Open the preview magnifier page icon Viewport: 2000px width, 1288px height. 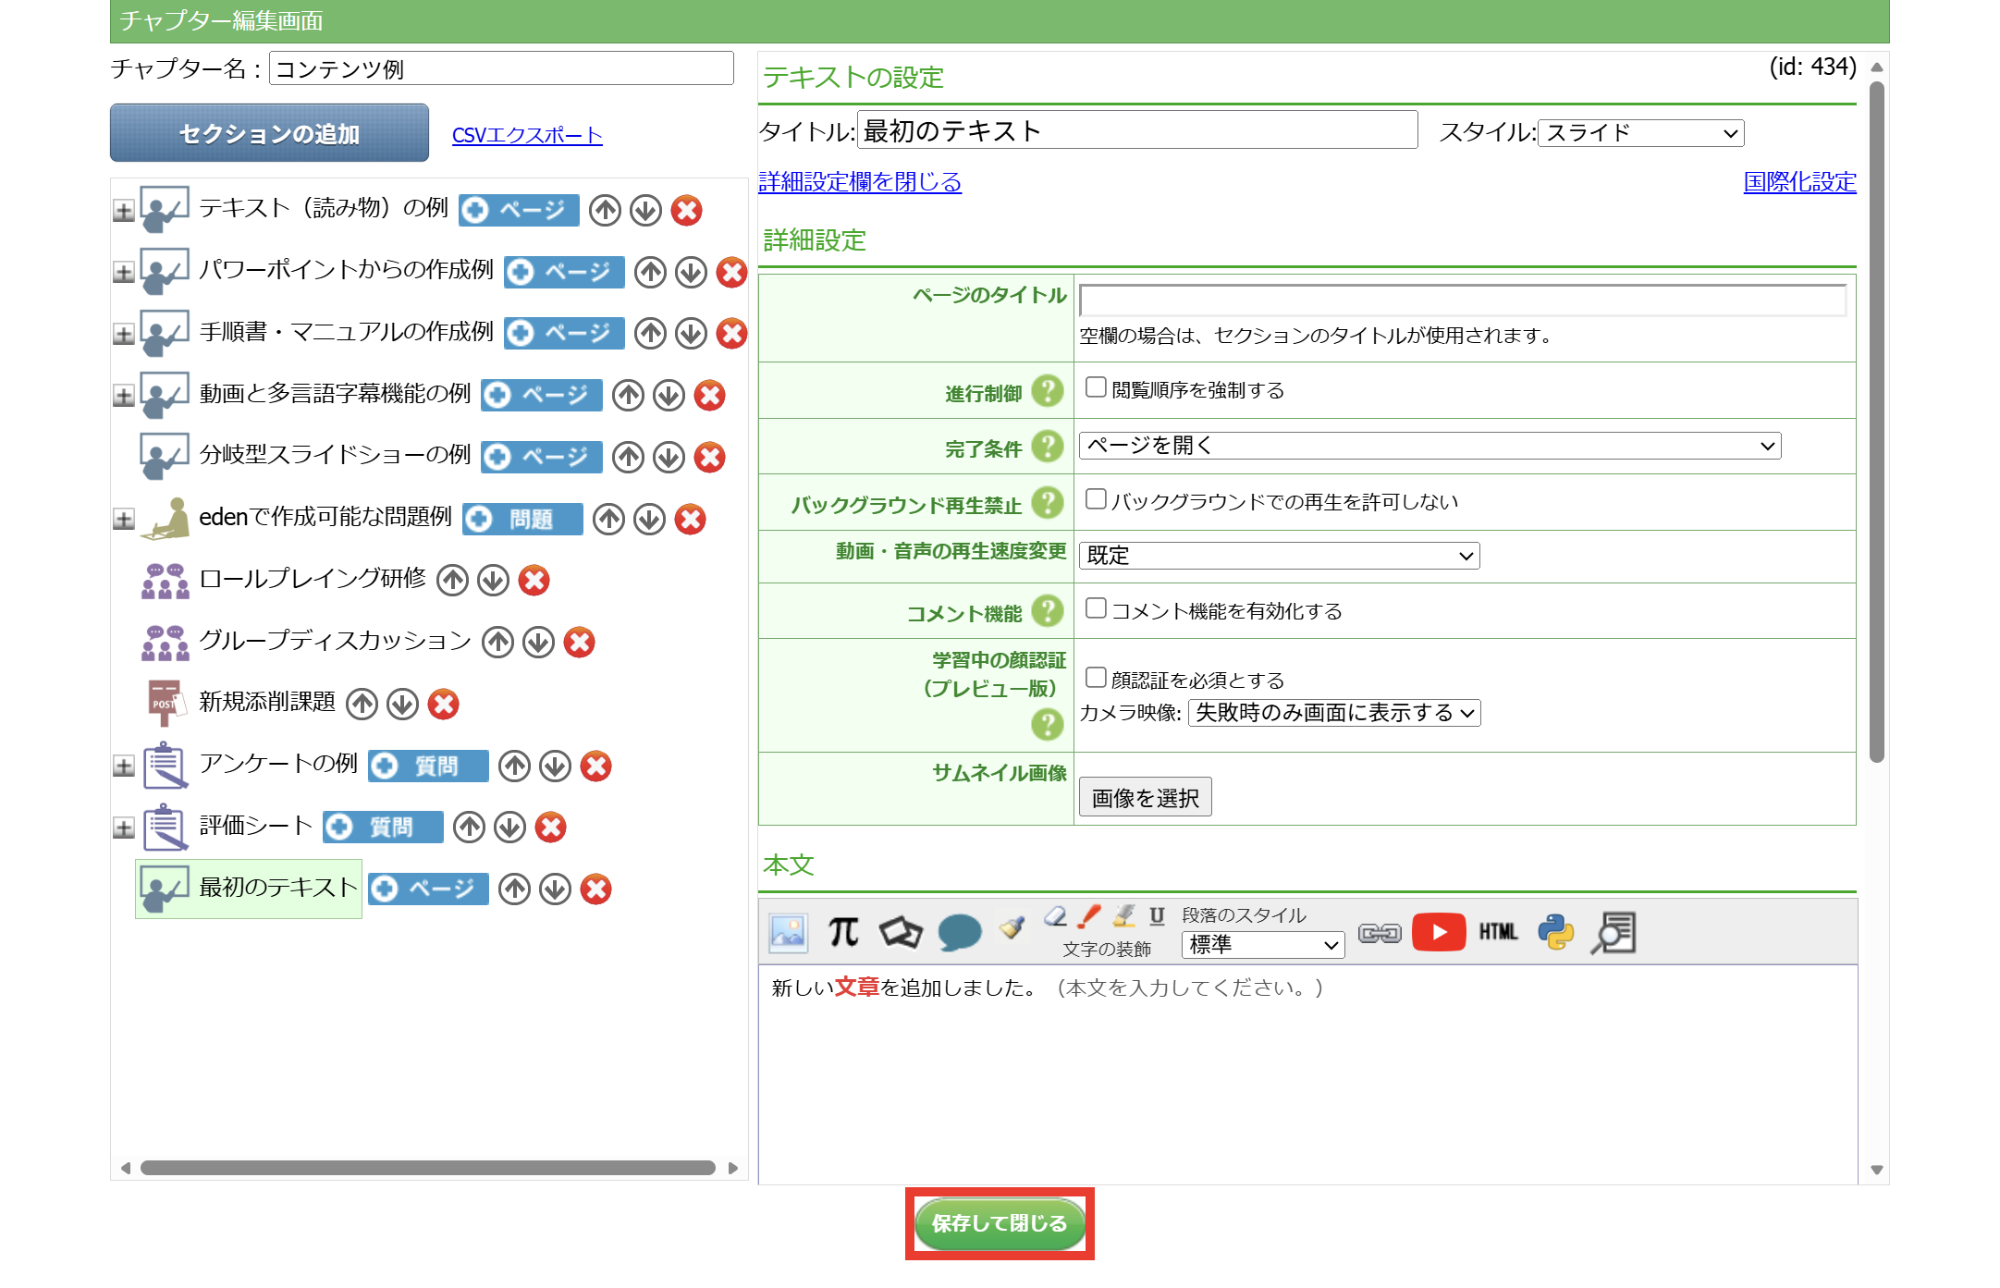click(1613, 932)
